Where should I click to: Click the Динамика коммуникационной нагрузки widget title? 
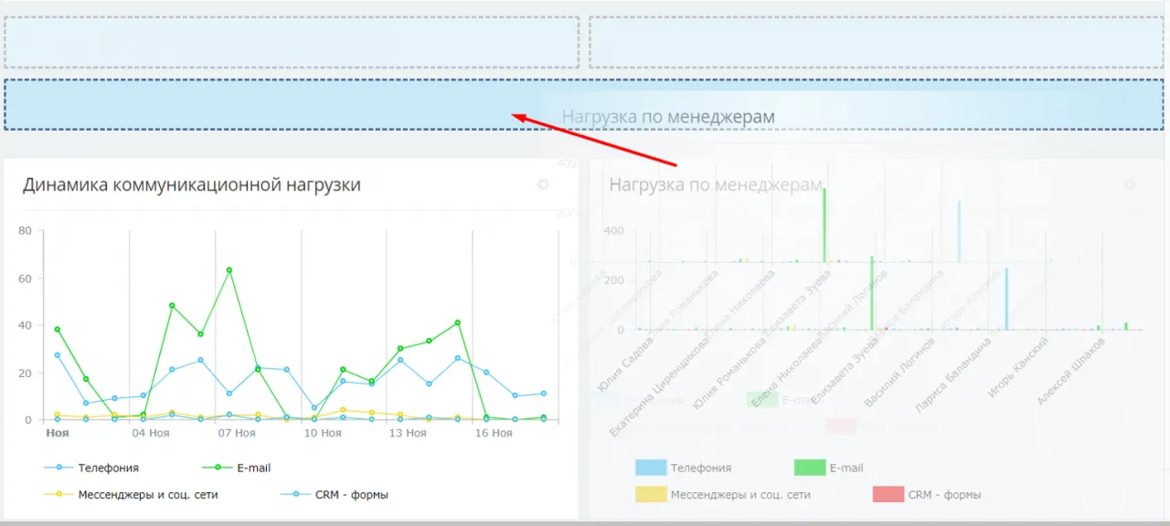pyautogui.click(x=192, y=185)
